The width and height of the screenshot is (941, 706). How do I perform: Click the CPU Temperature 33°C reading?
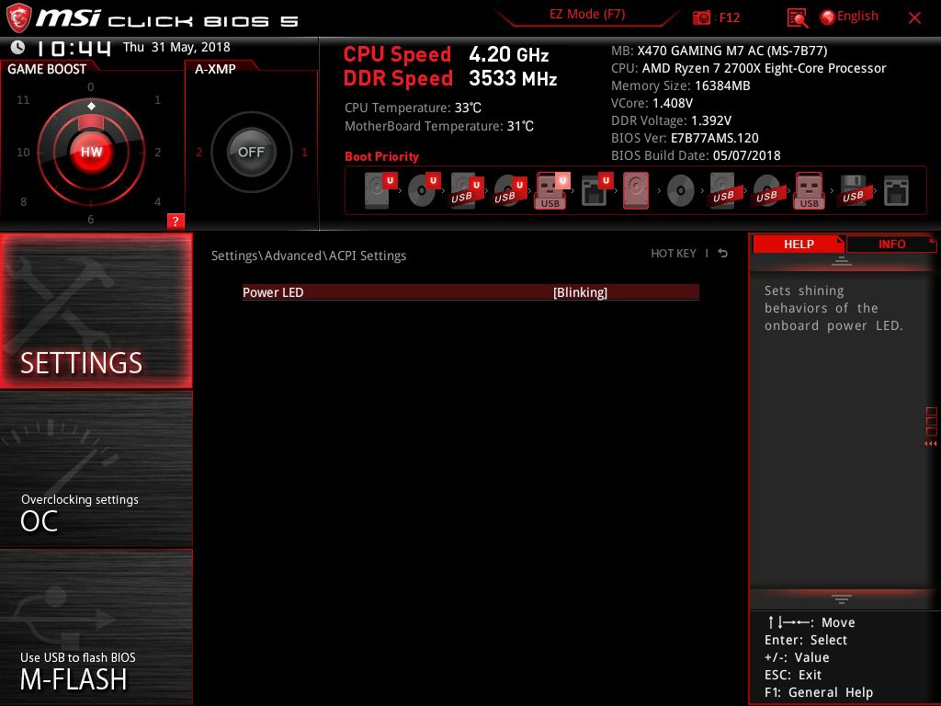413,108
